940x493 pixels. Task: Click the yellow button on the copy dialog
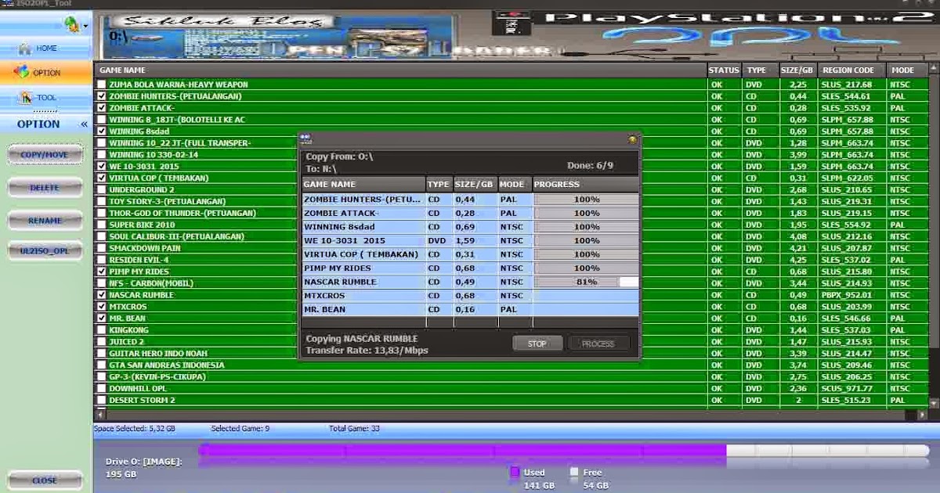pyautogui.click(x=632, y=139)
